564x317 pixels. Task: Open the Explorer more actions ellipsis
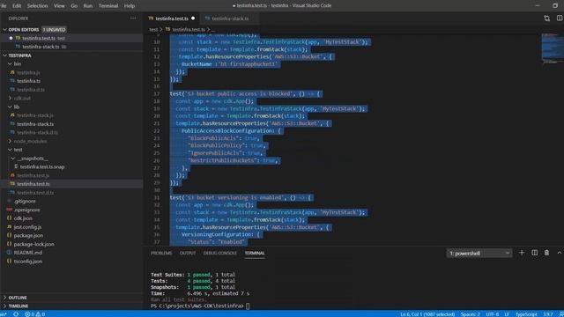tap(133, 18)
